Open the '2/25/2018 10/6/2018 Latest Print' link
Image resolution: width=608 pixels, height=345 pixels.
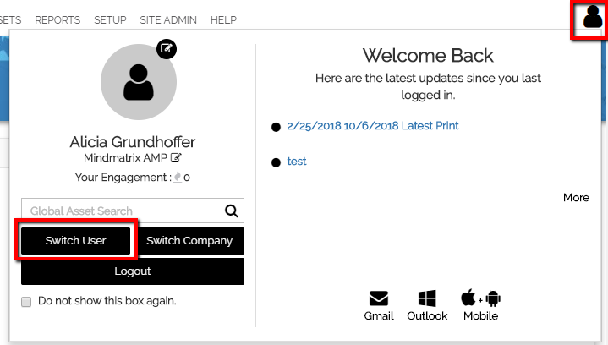373,126
